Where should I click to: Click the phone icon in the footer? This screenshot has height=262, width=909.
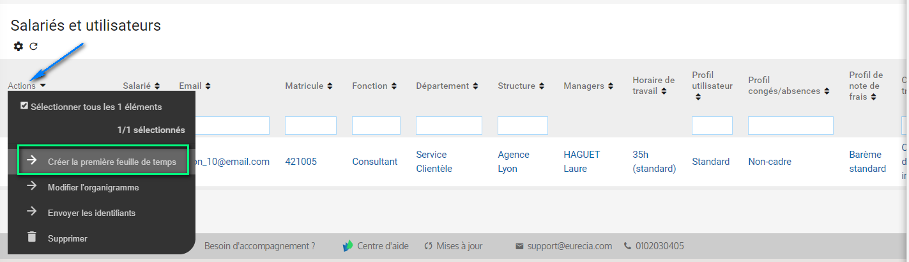click(628, 245)
